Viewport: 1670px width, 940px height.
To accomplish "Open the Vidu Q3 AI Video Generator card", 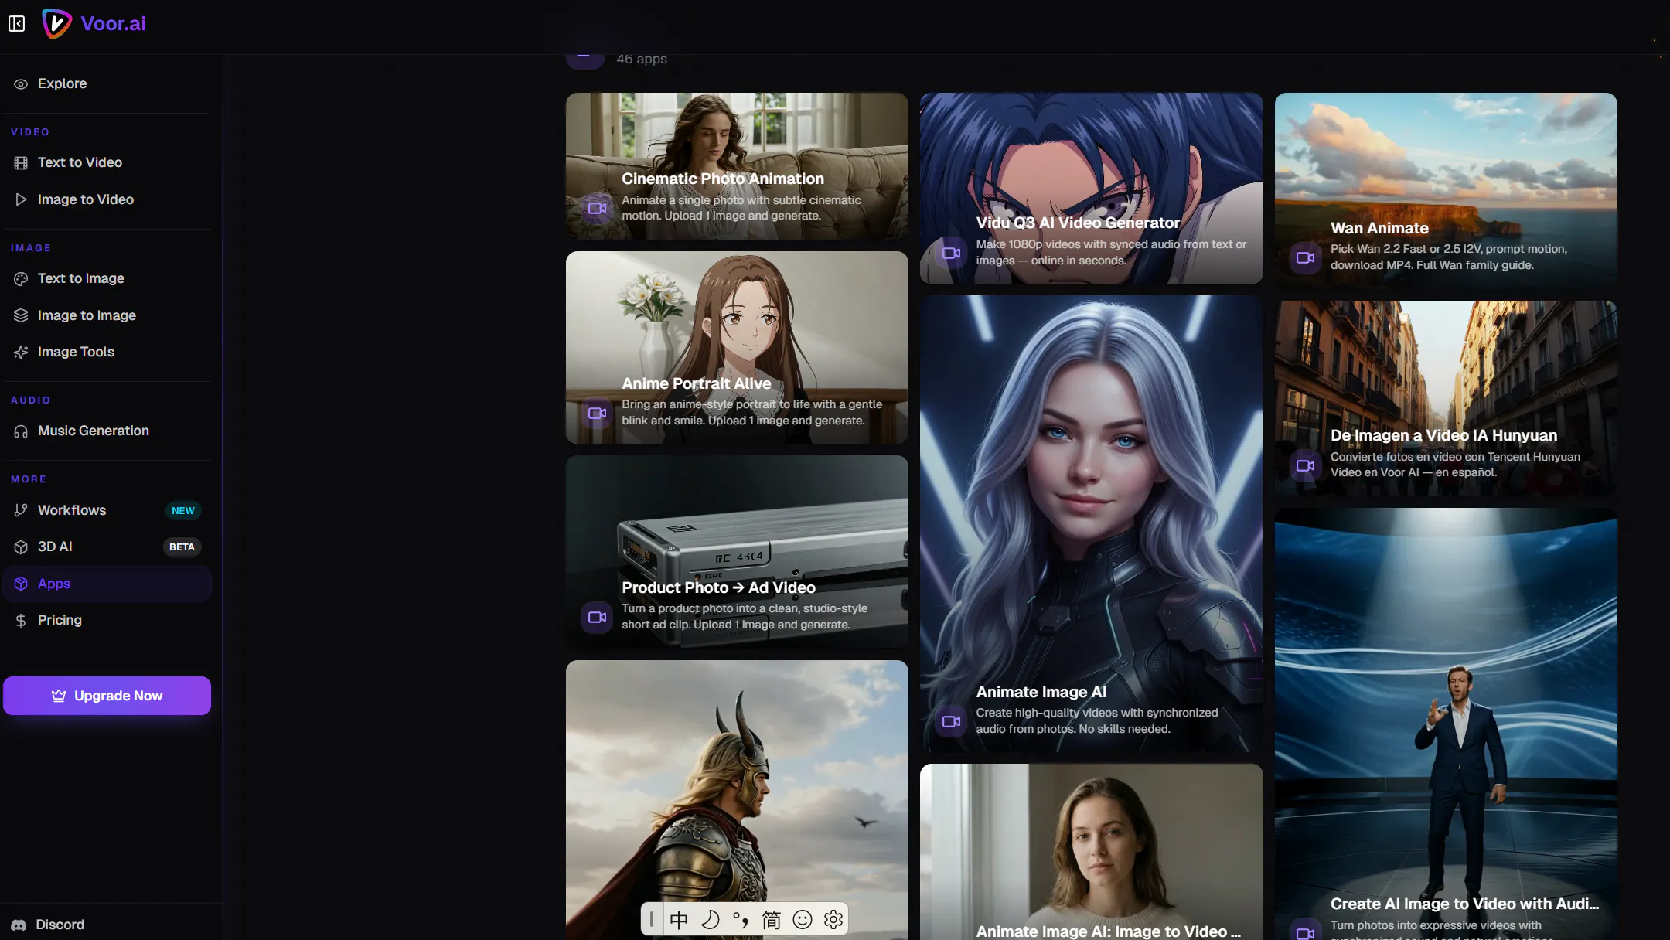I will pos(1091,188).
